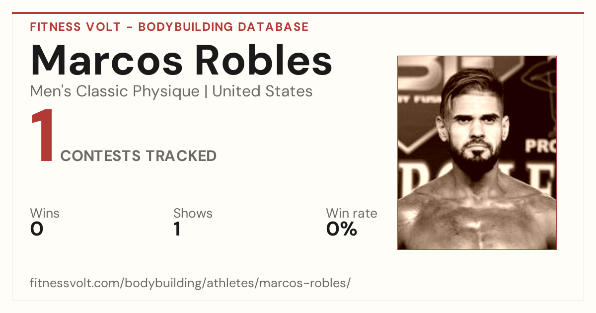This screenshot has height=313, width=596.
Task: Click the Win rate stat label
Action: (352, 213)
